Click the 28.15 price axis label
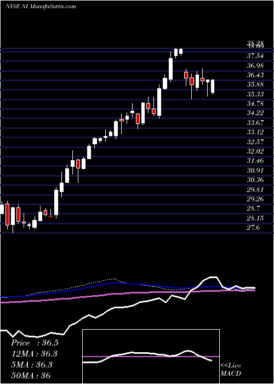The image size is (274, 384). (x=255, y=218)
